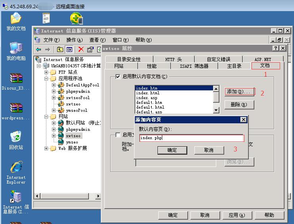The image size is (294, 224).
Task: Open the notepad text file desktop icon
Action: [46, 18]
